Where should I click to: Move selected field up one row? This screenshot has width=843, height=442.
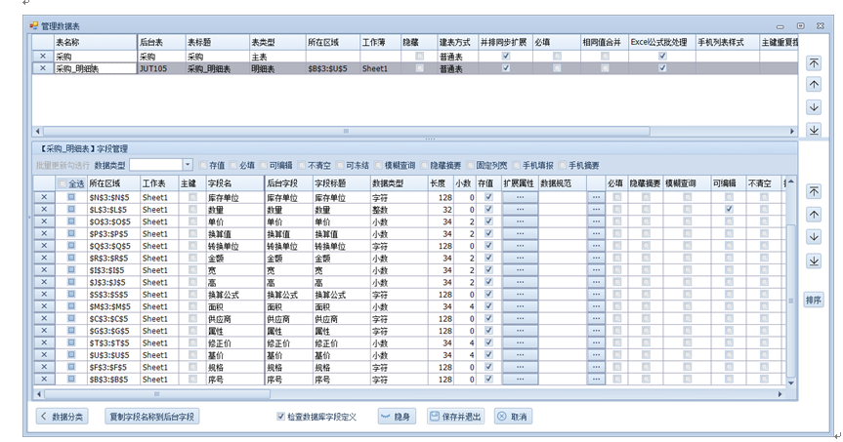click(814, 215)
